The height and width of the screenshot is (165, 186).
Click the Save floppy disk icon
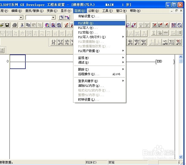coord(7,25)
